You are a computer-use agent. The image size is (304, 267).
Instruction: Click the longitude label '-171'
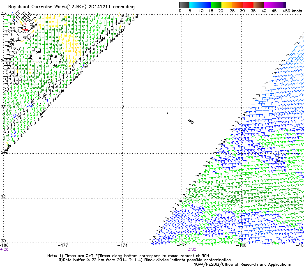point(182,245)
